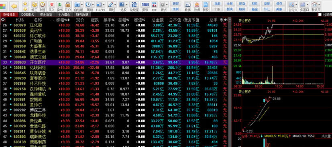This screenshot has height=147, width=332.
Task: Expand the 自选股 dropdown arrow
Action: coord(82,4)
